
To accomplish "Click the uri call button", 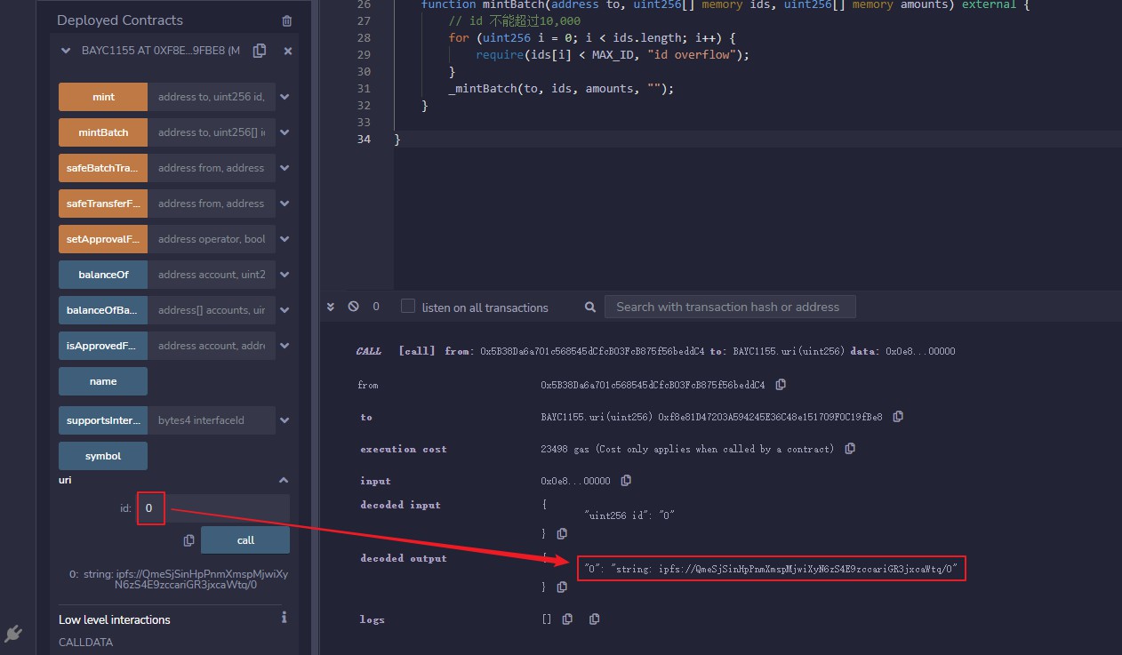I will (245, 540).
